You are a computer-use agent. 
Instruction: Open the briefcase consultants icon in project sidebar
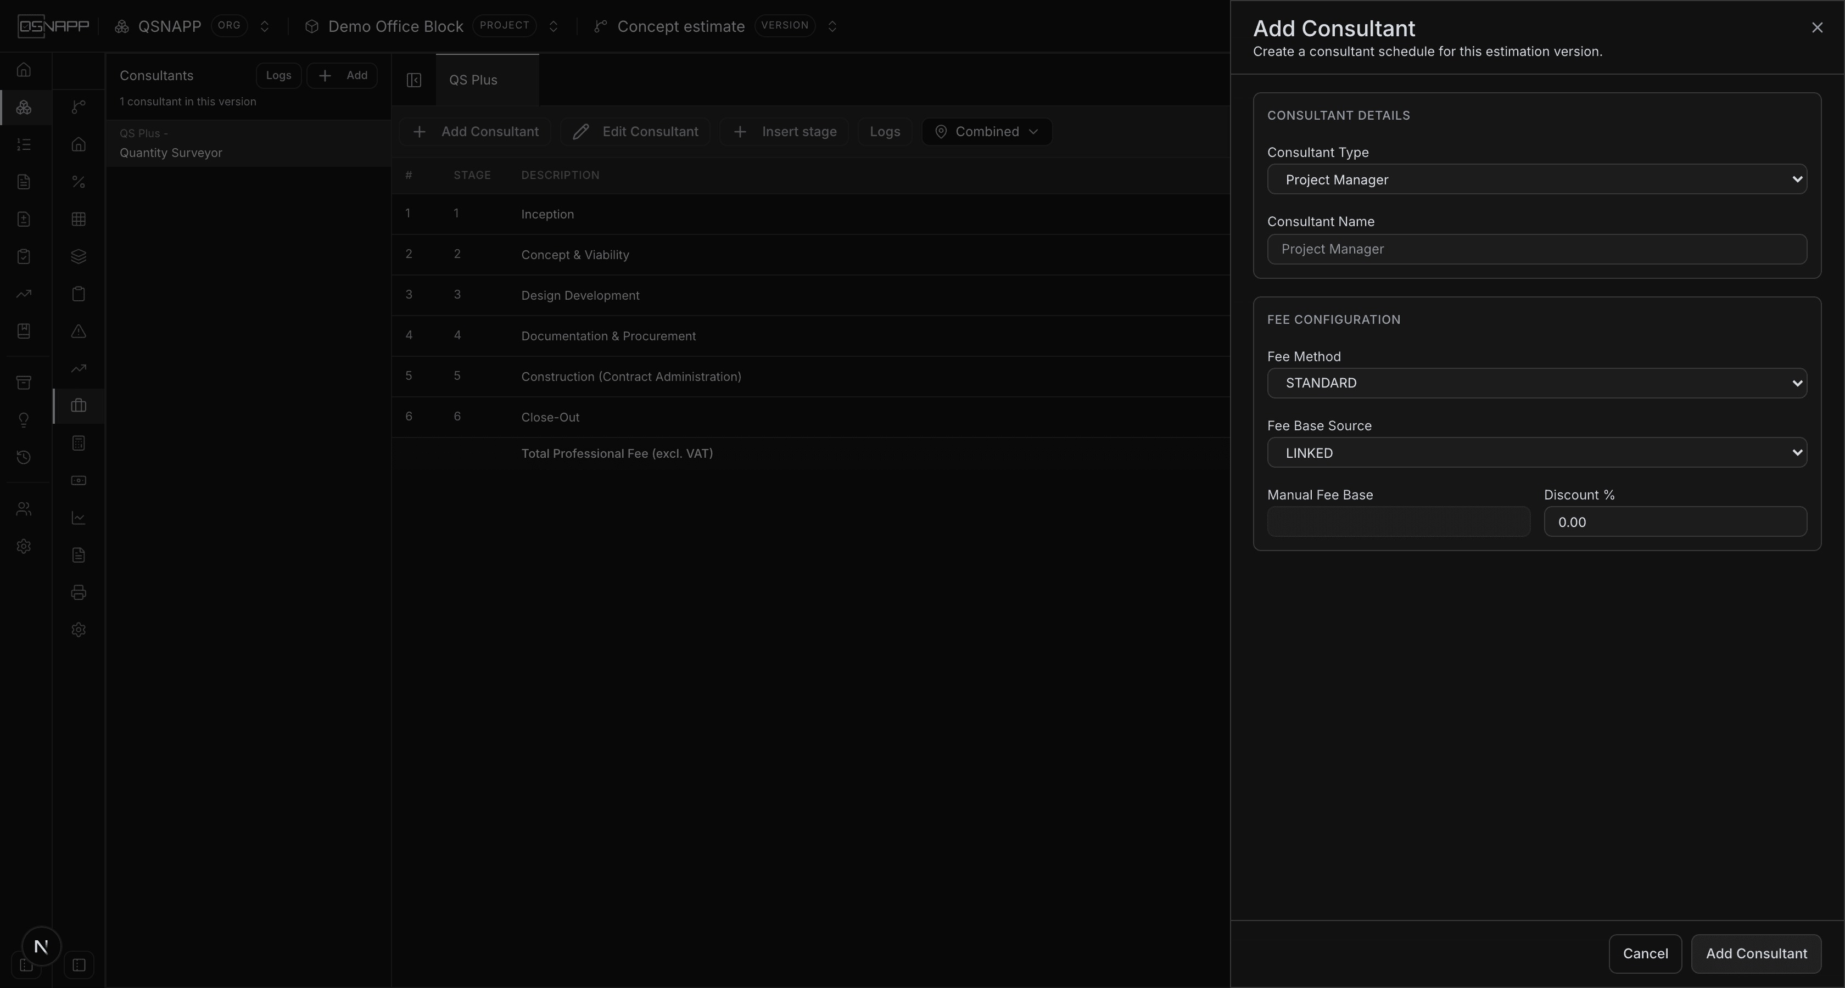pos(79,406)
